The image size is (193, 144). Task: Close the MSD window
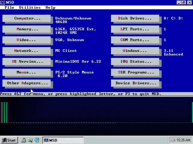click(190, 3)
